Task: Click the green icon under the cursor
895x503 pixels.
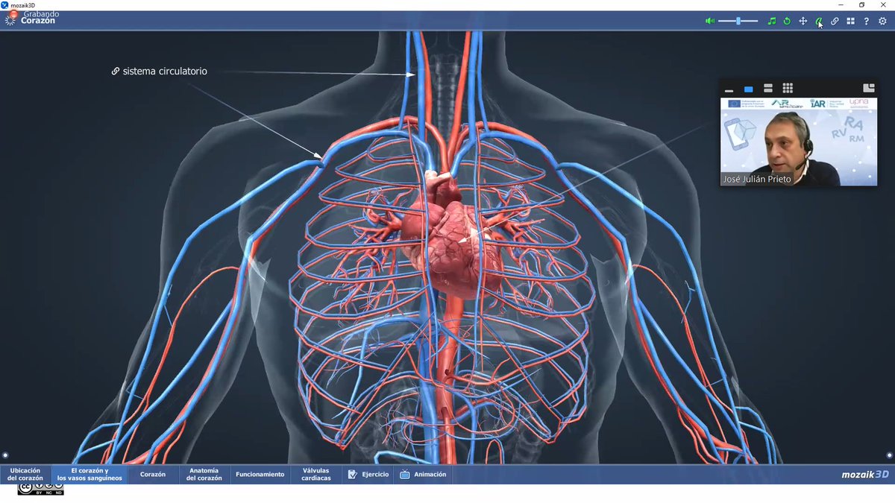Action: coord(819,21)
